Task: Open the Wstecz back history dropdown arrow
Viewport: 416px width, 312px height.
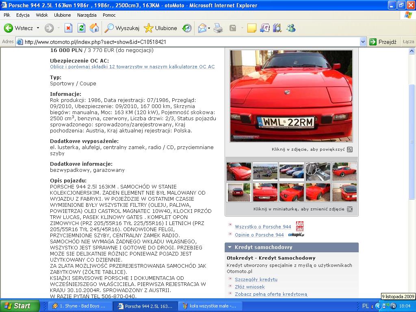Action: pos(38,28)
